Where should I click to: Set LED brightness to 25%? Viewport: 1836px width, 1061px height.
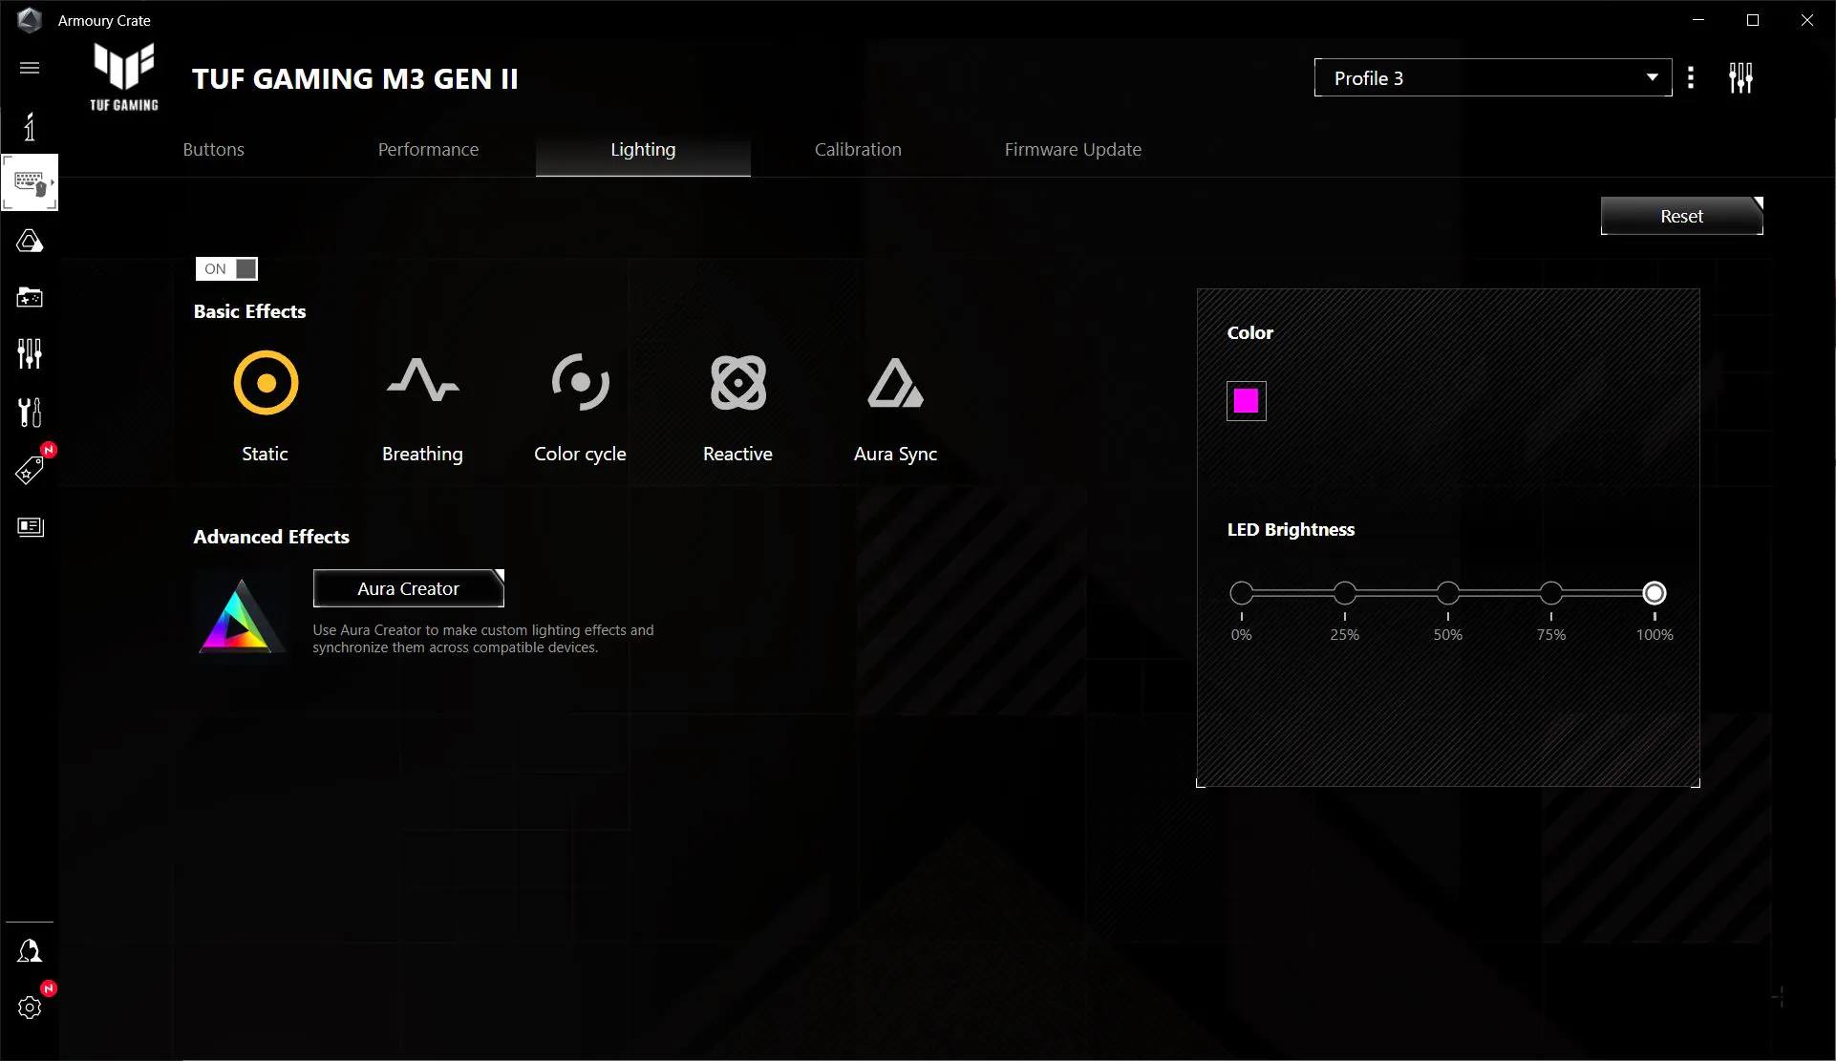click(x=1345, y=593)
